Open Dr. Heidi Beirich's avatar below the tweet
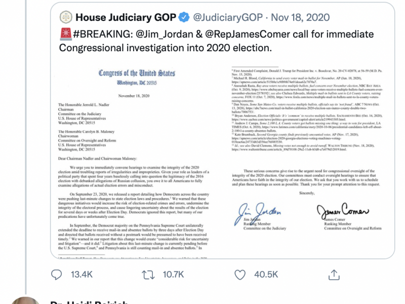This screenshot has width=405, height=304. (25, 300)
